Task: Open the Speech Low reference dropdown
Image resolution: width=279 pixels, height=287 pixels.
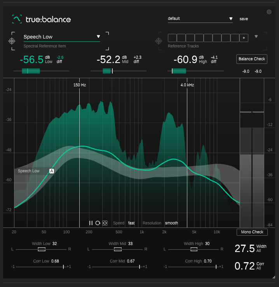Action: 98,37
